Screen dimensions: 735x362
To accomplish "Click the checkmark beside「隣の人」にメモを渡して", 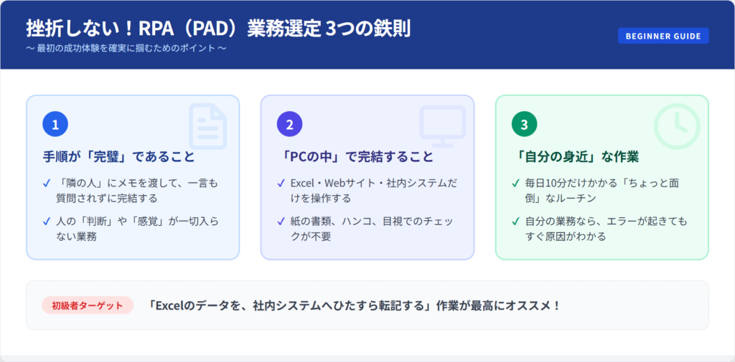I will (x=47, y=183).
